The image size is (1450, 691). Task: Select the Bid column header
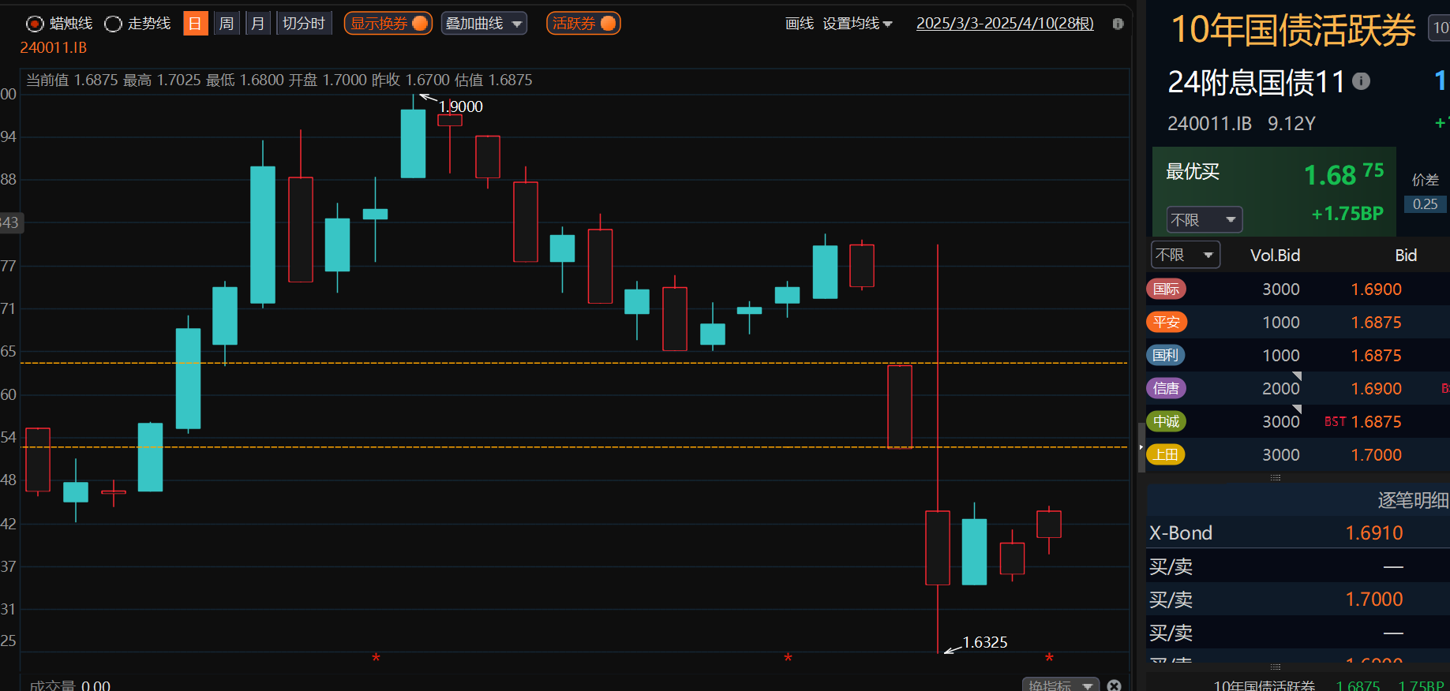pyautogui.click(x=1406, y=256)
